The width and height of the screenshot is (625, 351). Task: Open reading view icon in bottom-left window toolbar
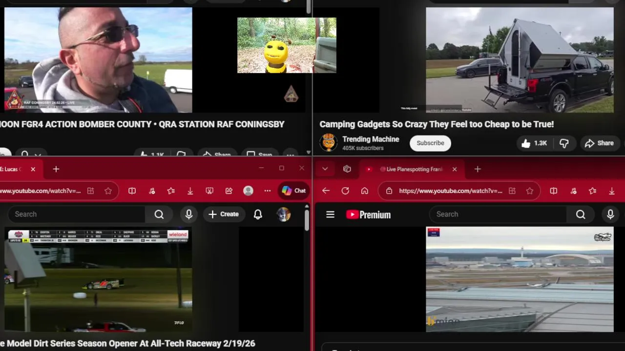coord(132,191)
